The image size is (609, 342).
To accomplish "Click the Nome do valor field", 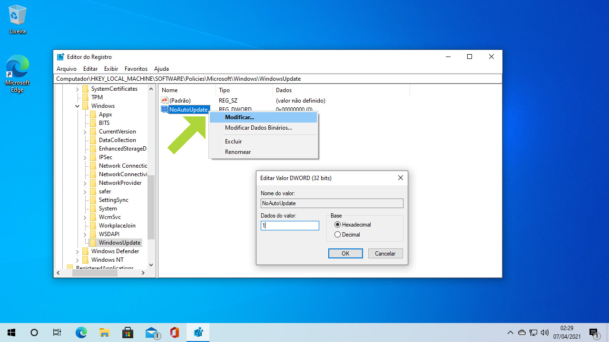I will coord(332,203).
